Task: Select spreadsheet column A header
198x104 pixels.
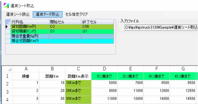Action: (26, 69)
